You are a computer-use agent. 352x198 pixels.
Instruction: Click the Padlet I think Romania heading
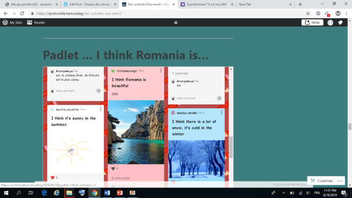pos(126,55)
